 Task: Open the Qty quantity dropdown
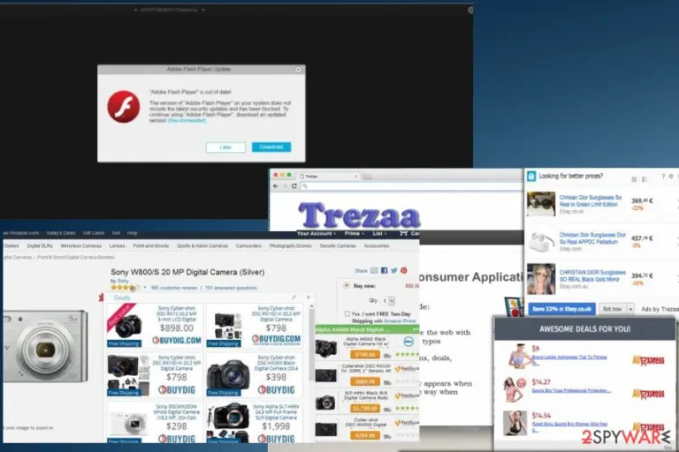click(388, 301)
